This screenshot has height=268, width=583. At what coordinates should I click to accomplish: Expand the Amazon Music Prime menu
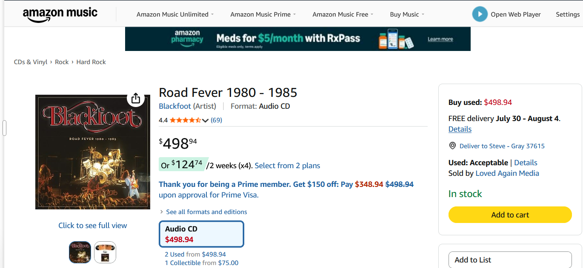(x=263, y=14)
